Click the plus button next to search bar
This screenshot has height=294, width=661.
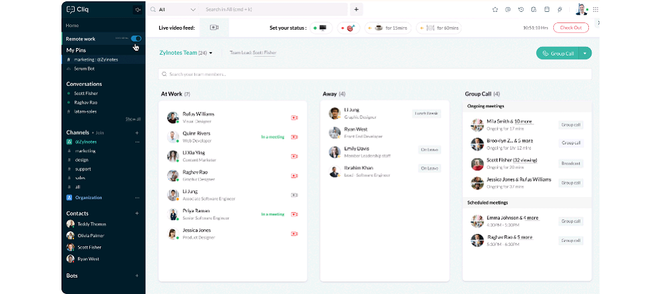(356, 9)
